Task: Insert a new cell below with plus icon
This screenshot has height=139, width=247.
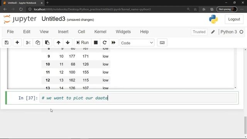Action: (x=17, y=42)
